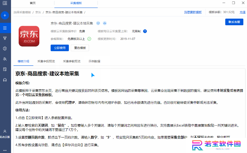Click the 免费版及以上 plan text
Viewport: 247px width, 153px height.
(x=76, y=39)
